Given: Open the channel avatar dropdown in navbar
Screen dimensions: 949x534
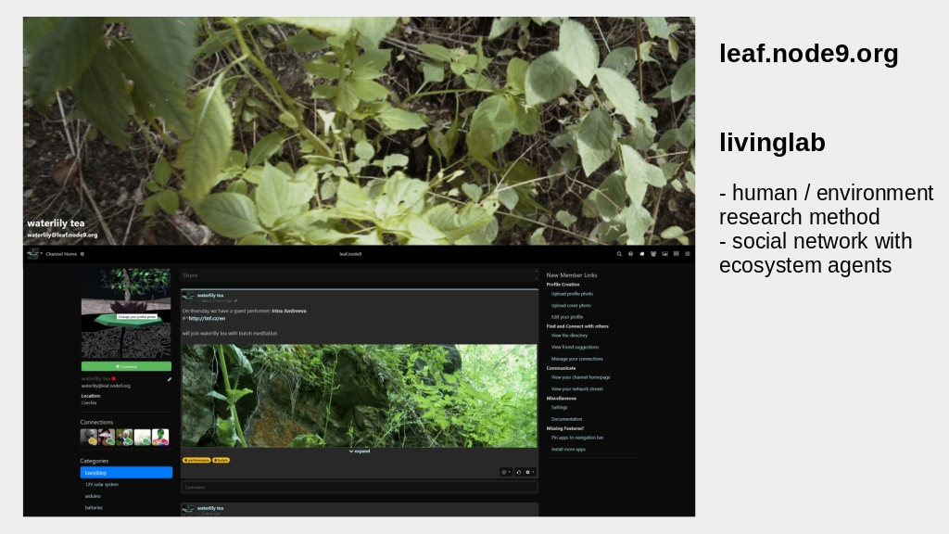Looking at the screenshot, I should (x=34, y=254).
